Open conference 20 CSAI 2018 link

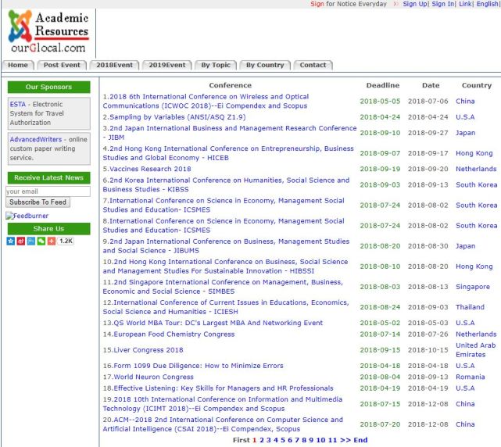point(223,424)
